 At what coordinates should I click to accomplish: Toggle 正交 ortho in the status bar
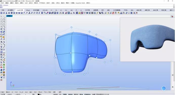(x=60, y=94)
